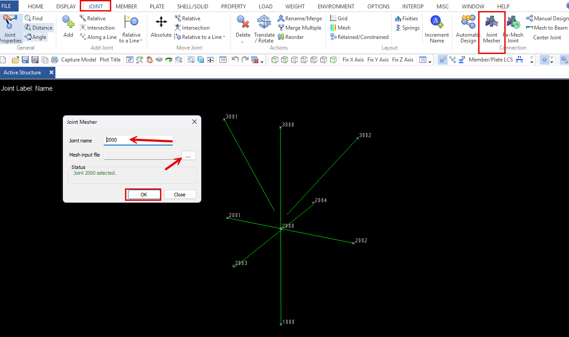Screen dimensions: 569x337
Task: Select joint 3002 label in model view
Action: click(365, 135)
